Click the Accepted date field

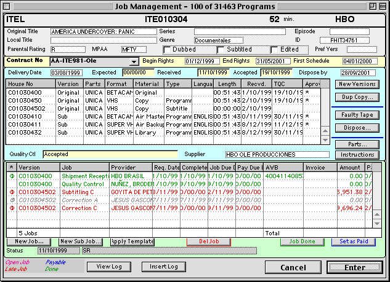coord(277,72)
